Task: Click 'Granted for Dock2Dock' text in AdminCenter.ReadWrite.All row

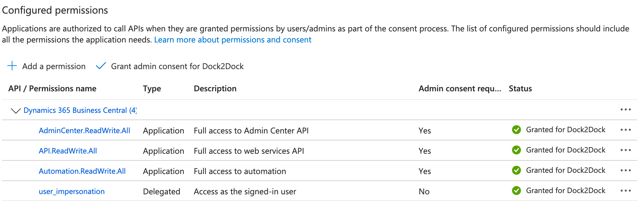Action: (566, 130)
